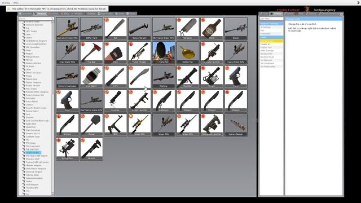Image resolution: width=361 pixels, height=203 pixels.
Task: Select the Disable AI tool
Action: click(x=271, y=44)
